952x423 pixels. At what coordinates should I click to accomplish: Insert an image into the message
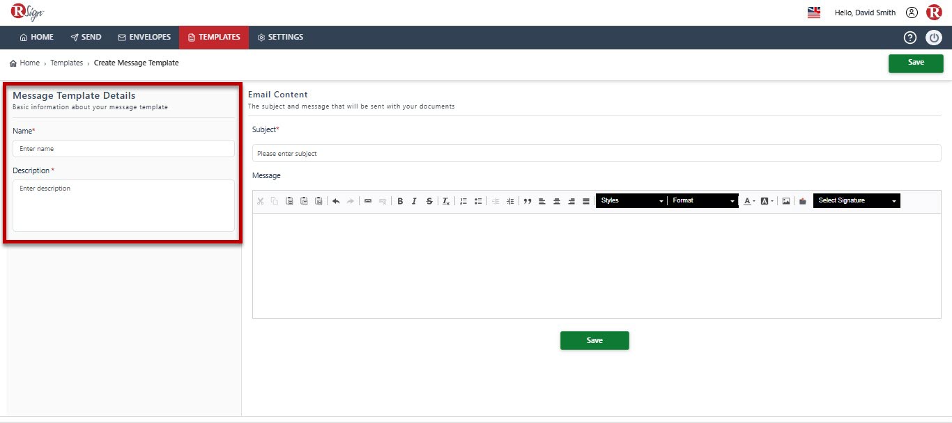786,201
